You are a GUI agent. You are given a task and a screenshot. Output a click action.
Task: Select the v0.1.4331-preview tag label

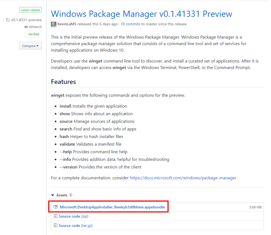(26, 20)
